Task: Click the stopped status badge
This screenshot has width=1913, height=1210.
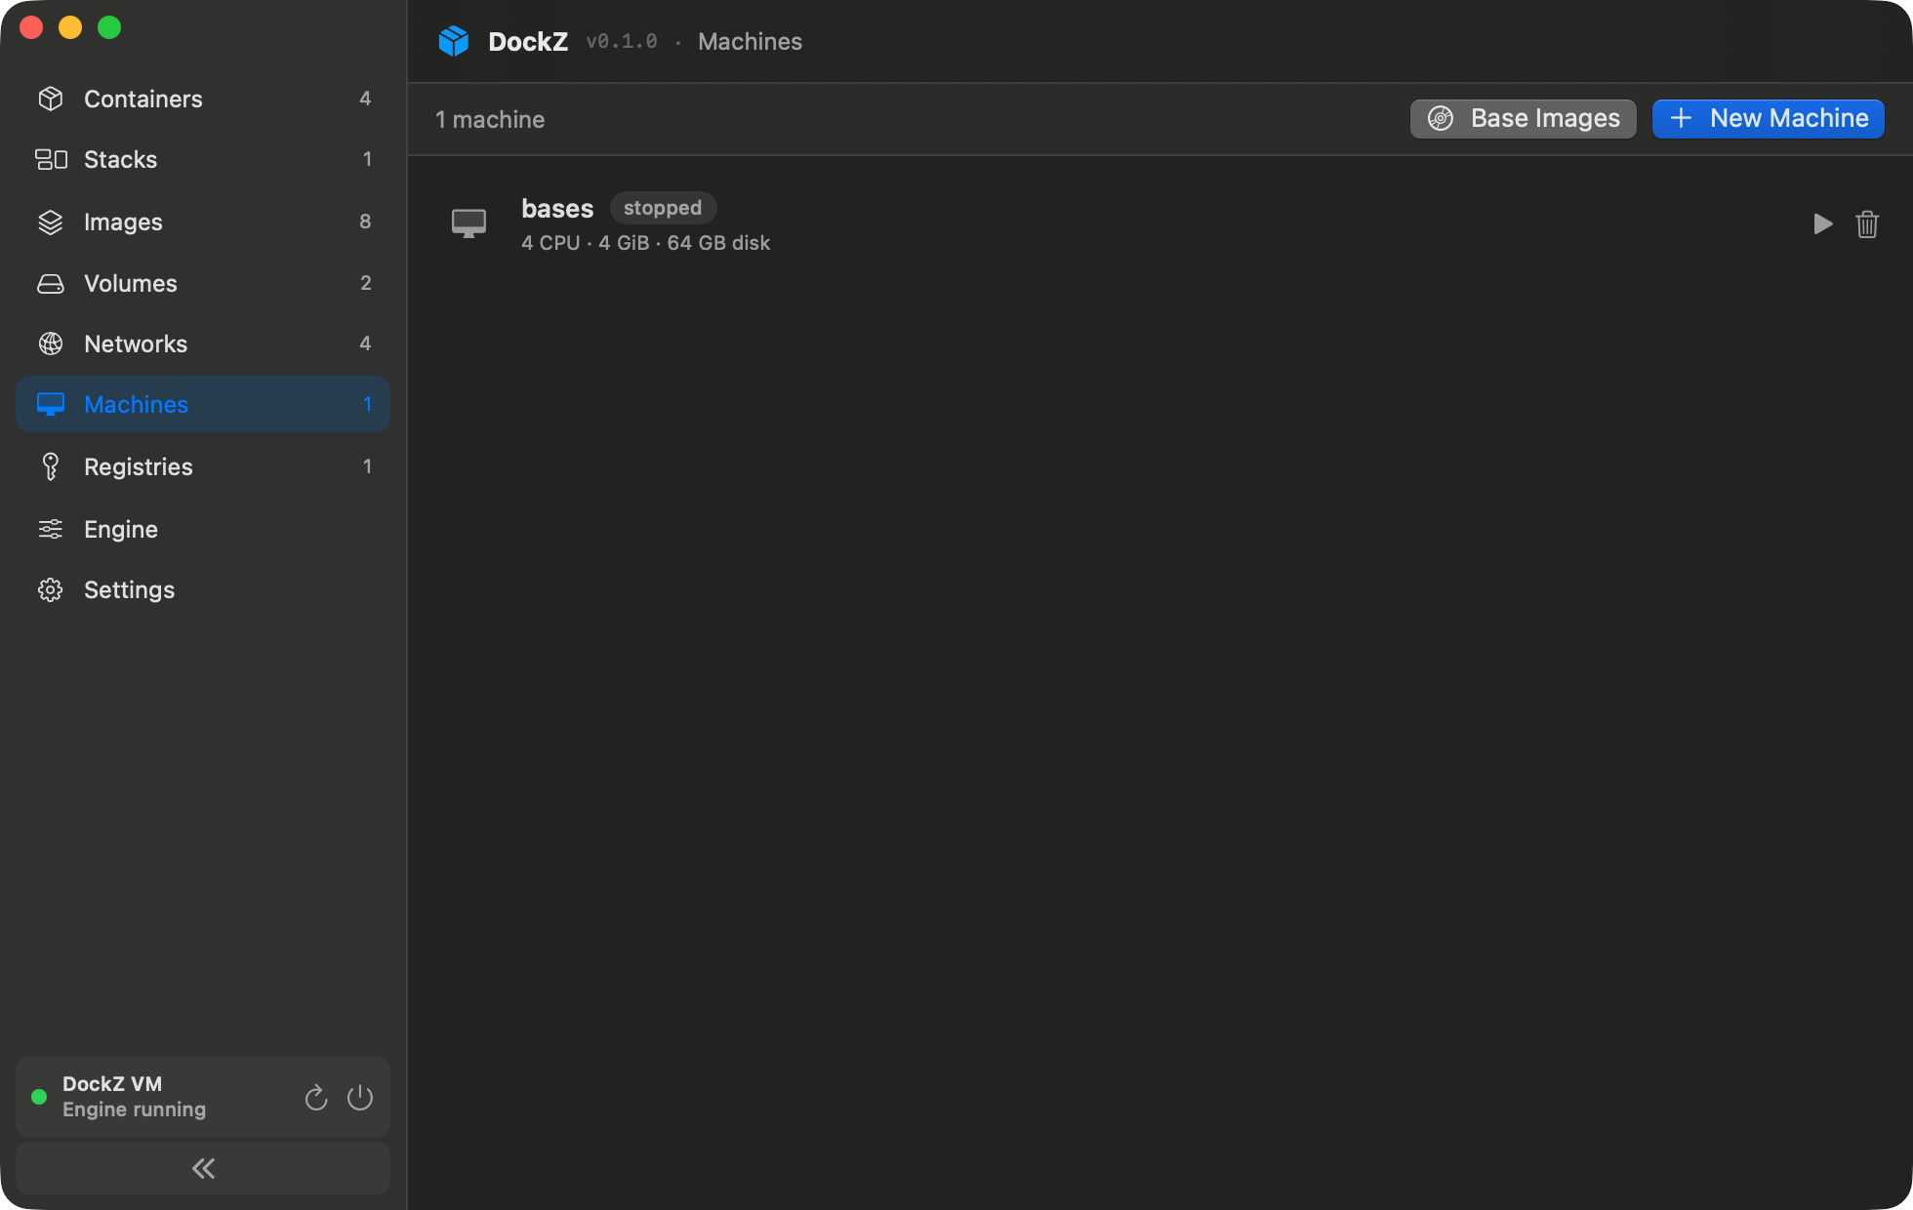Action: (x=663, y=208)
